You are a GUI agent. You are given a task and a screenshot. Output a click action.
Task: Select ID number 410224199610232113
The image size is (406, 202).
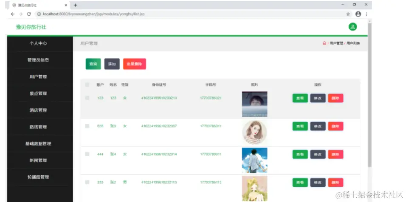[159, 182]
